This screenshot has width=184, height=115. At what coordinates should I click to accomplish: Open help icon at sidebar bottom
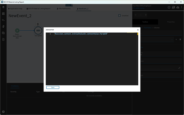coord(3,112)
